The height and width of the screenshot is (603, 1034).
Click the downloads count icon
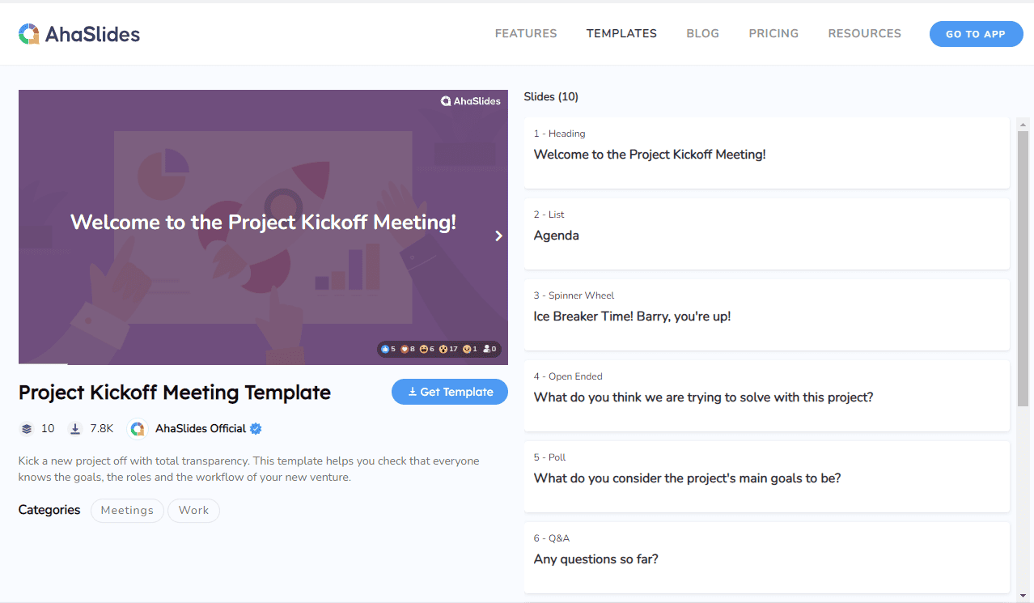(x=75, y=428)
